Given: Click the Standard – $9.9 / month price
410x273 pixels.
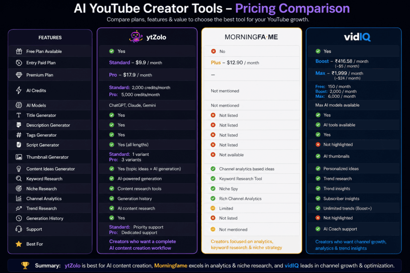Looking at the screenshot, I should point(135,63).
